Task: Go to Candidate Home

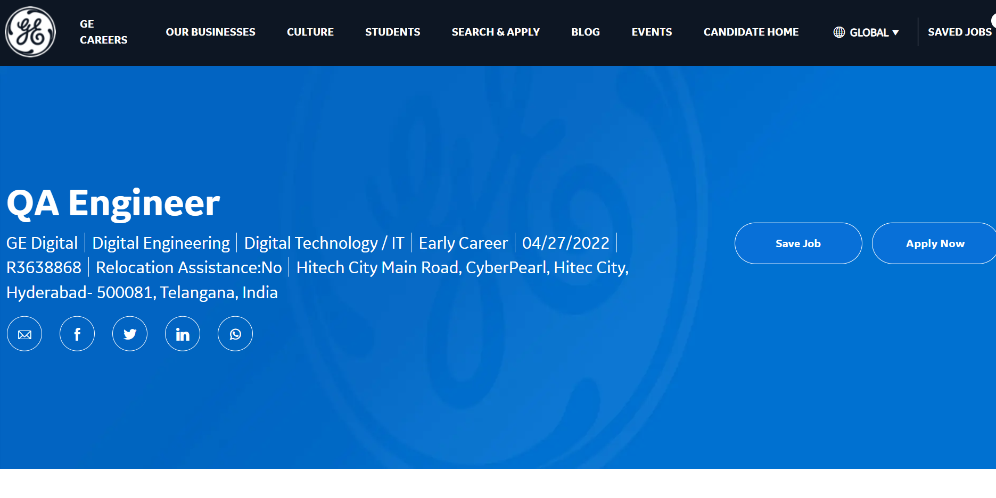Action: [751, 32]
